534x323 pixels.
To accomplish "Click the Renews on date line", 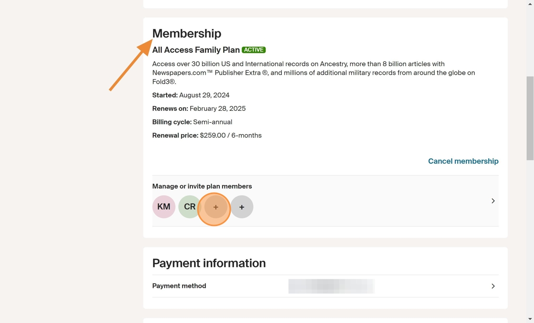I will [x=199, y=108].
